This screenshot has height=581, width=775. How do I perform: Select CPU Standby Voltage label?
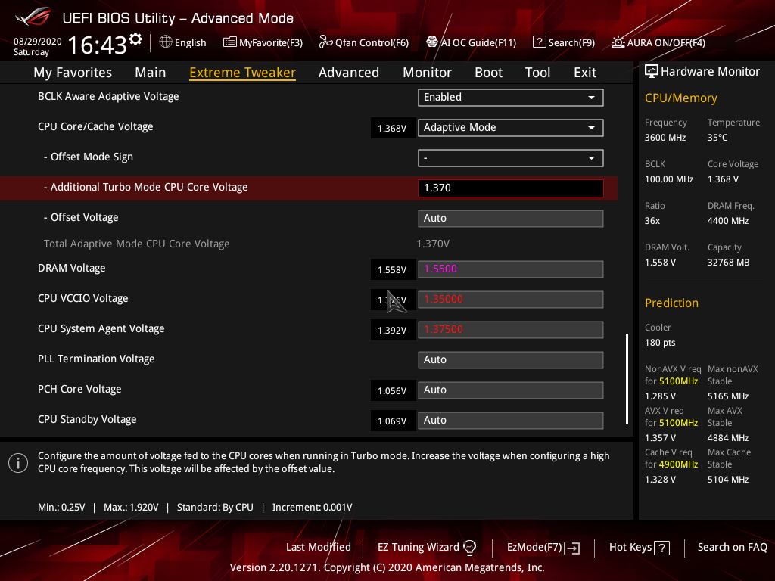point(87,419)
